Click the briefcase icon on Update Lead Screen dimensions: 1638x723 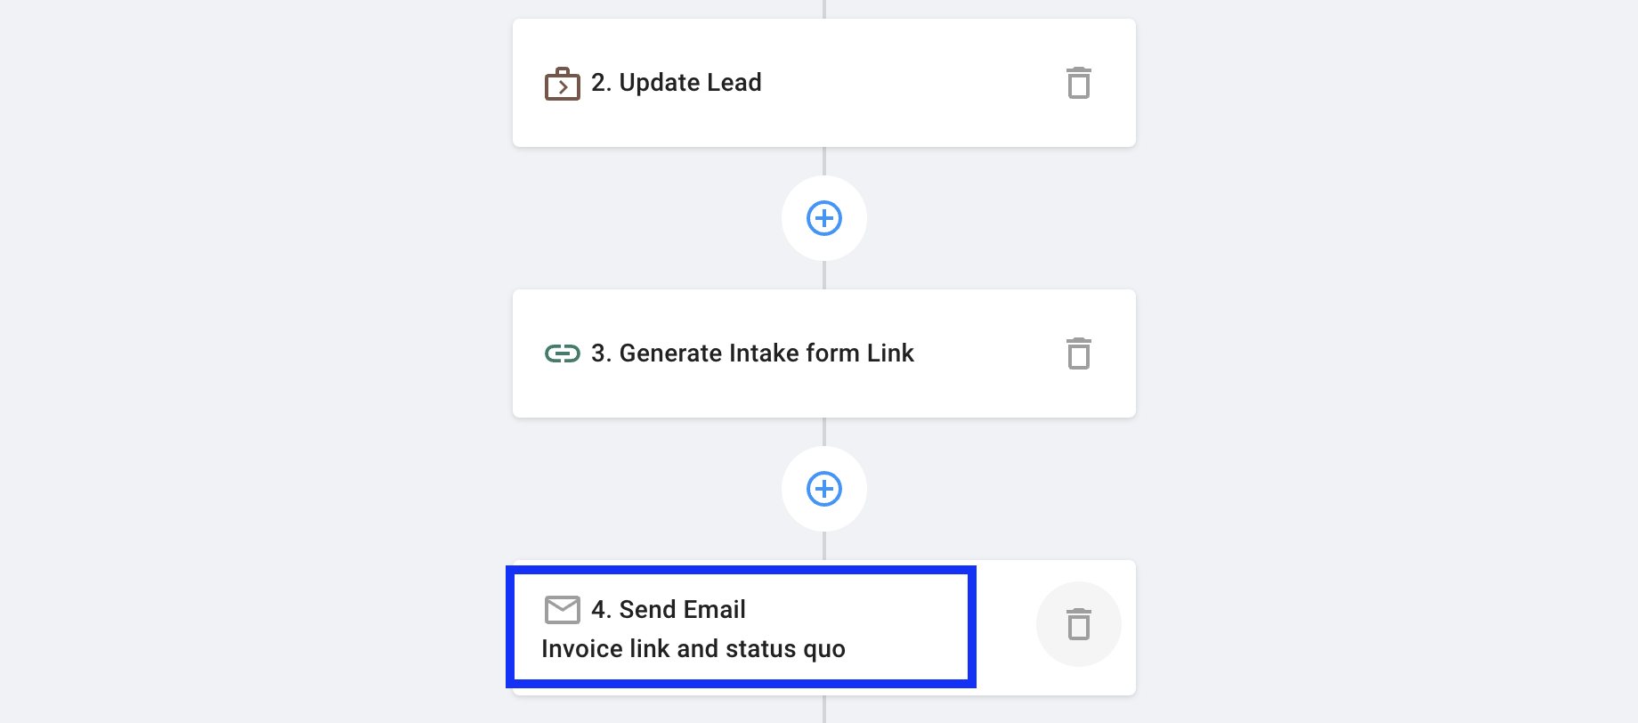pos(562,84)
